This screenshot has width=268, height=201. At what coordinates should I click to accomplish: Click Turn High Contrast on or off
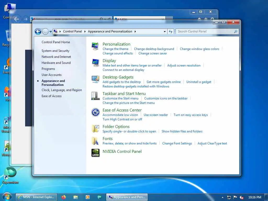[x=122, y=119]
